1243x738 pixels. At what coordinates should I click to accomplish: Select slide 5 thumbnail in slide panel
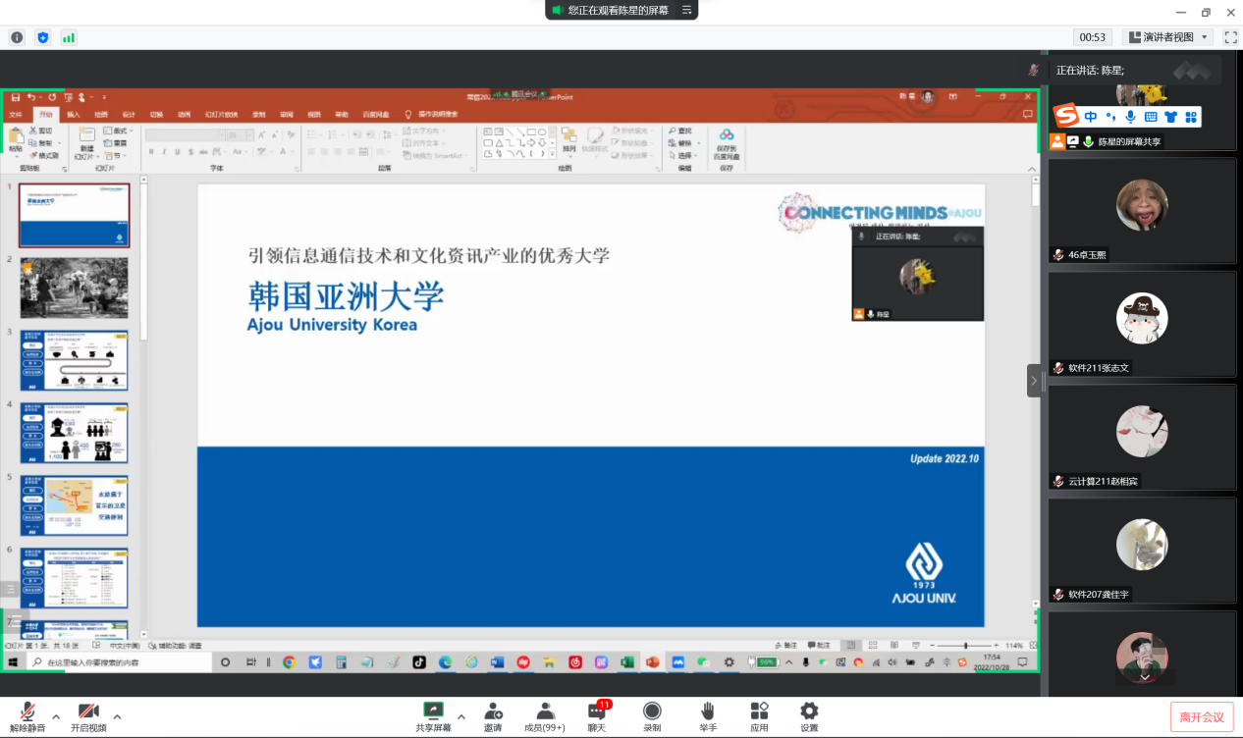75,506
